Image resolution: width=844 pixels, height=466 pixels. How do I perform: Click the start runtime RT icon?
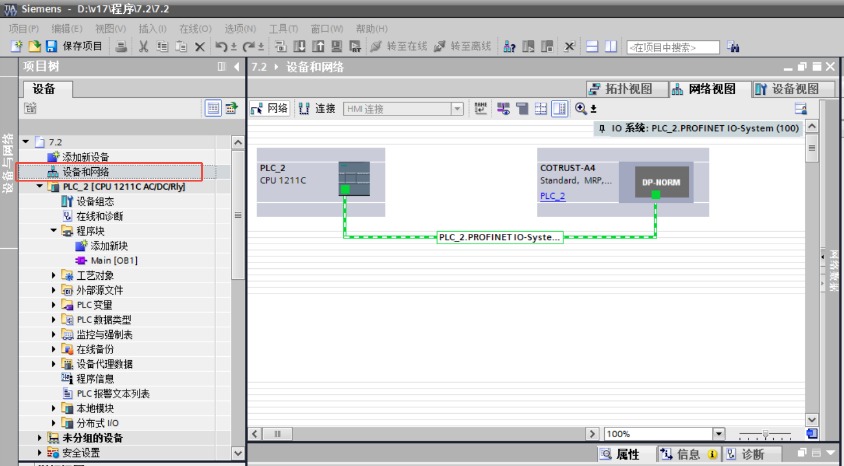pyautogui.click(x=355, y=47)
